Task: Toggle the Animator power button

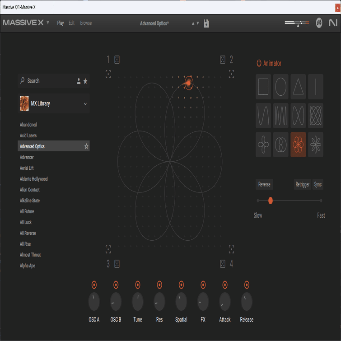Action: pyautogui.click(x=259, y=63)
